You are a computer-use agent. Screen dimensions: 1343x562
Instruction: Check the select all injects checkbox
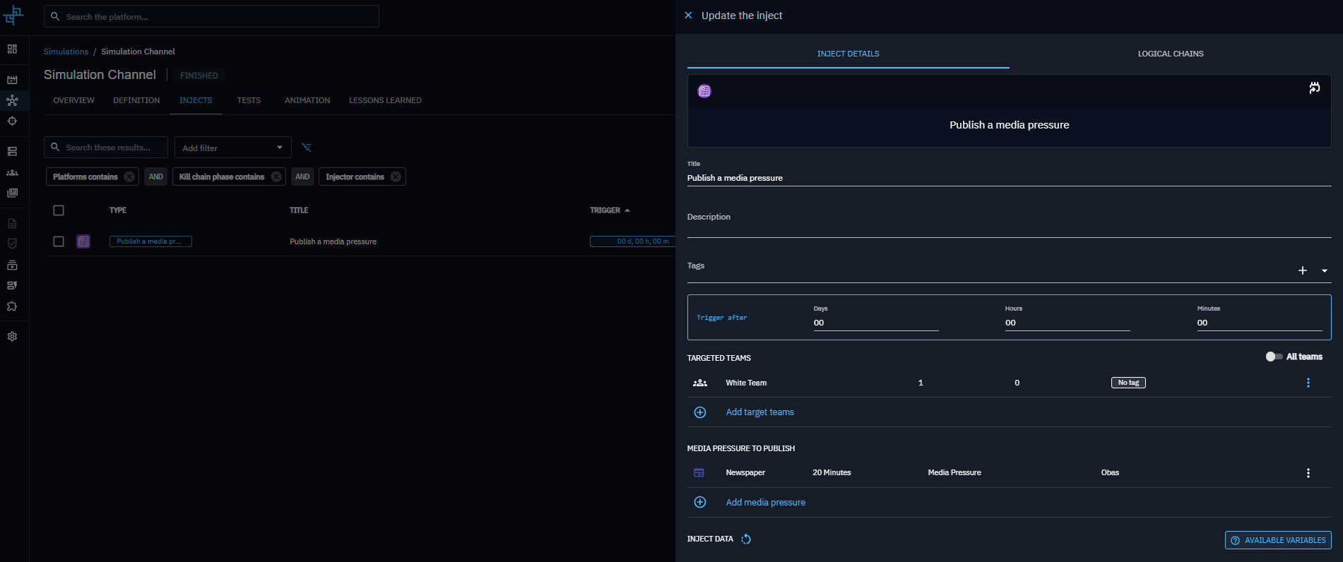(x=59, y=210)
